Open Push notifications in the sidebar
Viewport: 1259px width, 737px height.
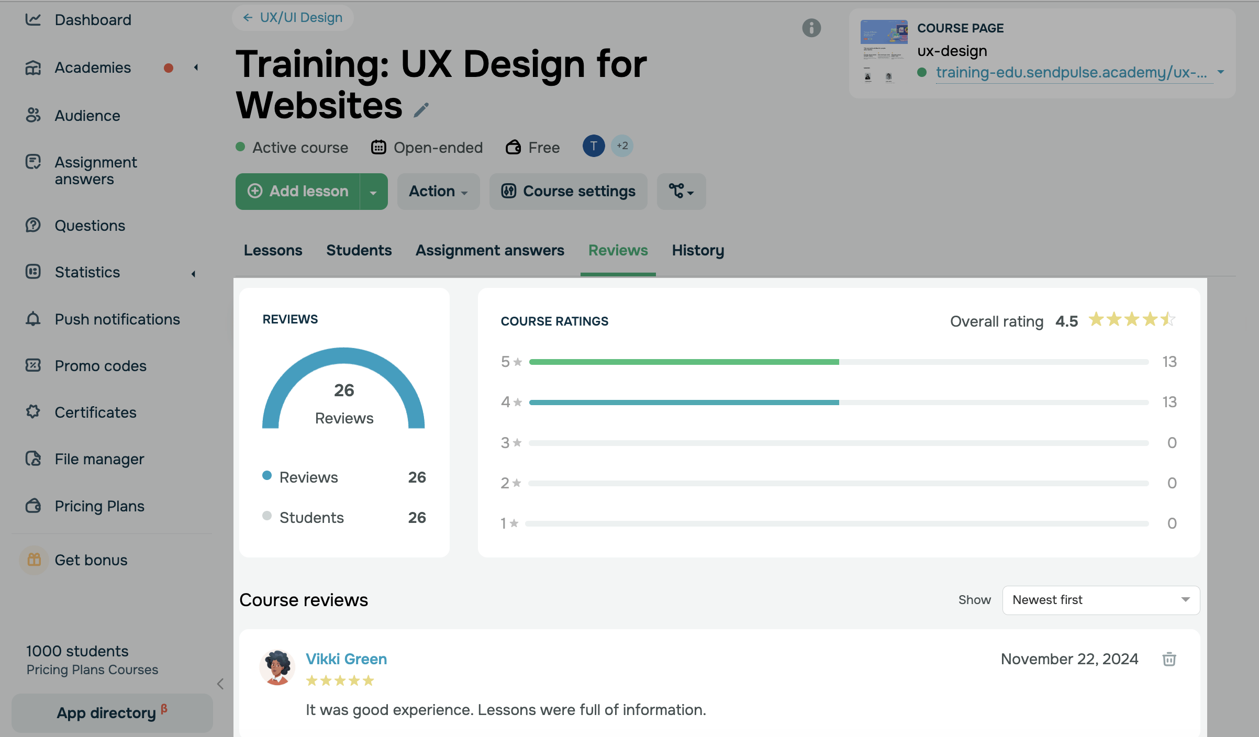117,319
